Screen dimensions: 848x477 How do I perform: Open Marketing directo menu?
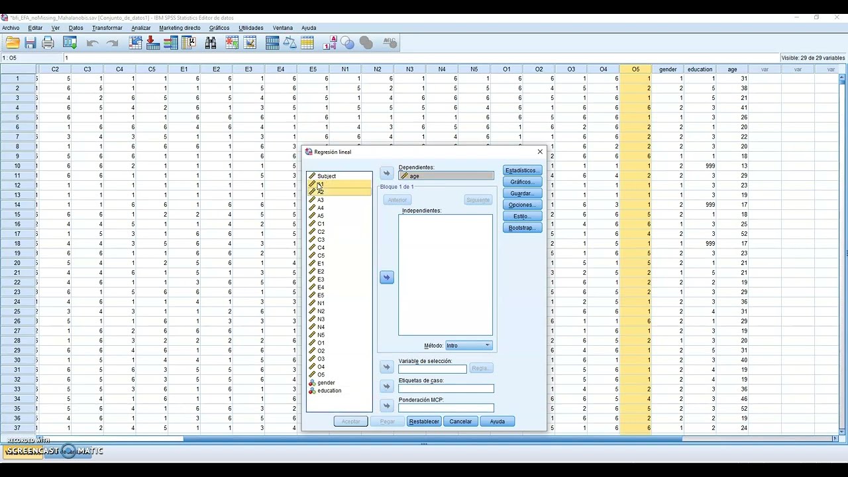tap(180, 28)
